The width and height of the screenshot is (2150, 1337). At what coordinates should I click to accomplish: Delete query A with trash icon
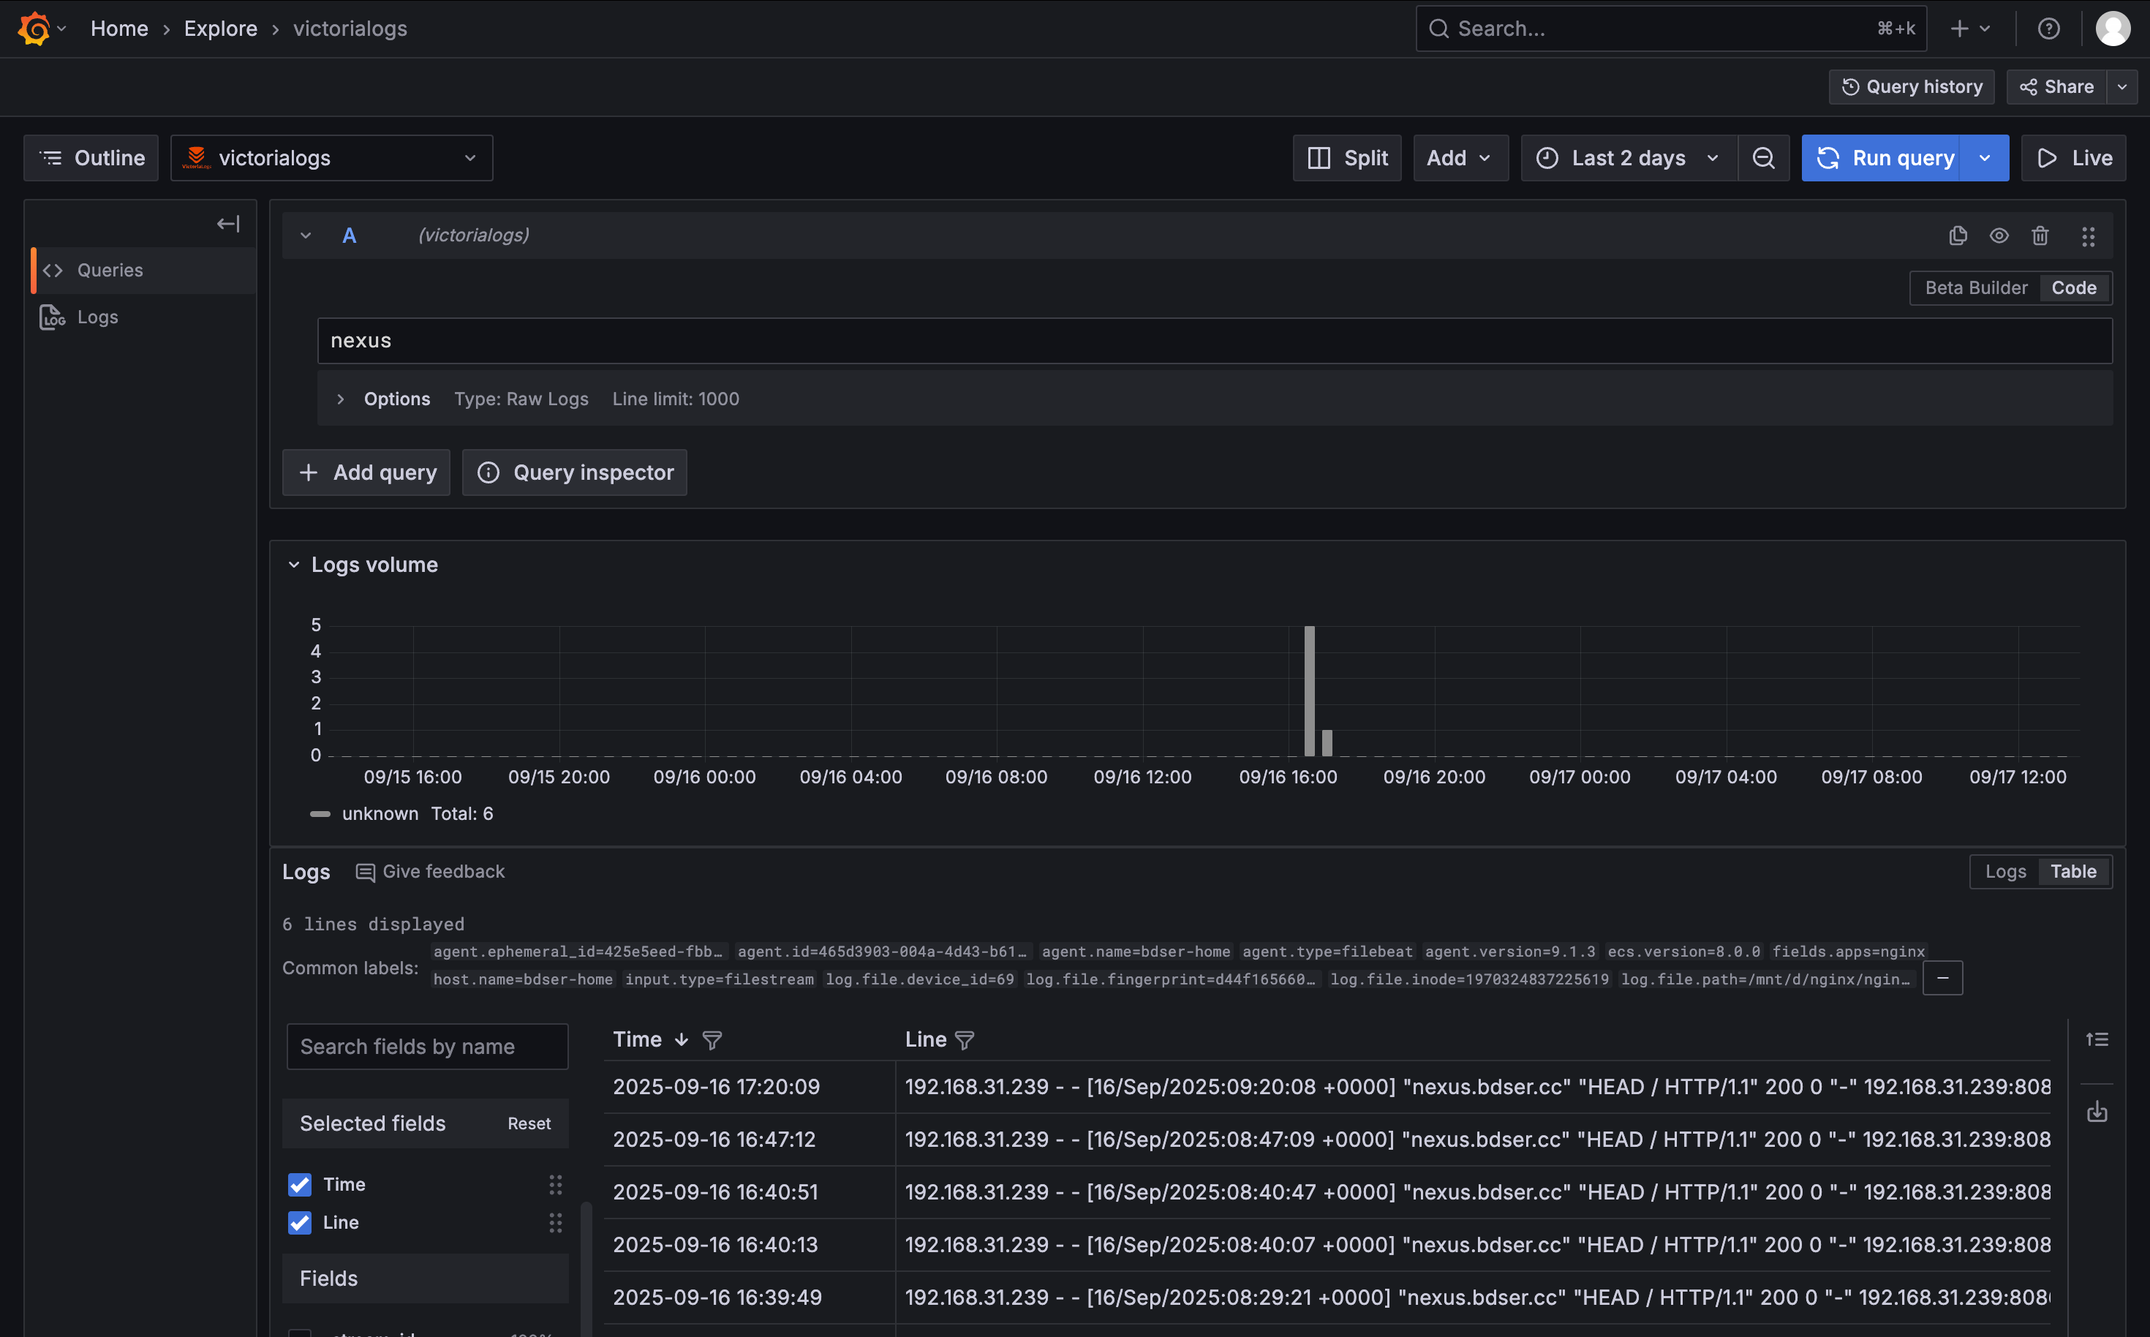(x=2040, y=236)
